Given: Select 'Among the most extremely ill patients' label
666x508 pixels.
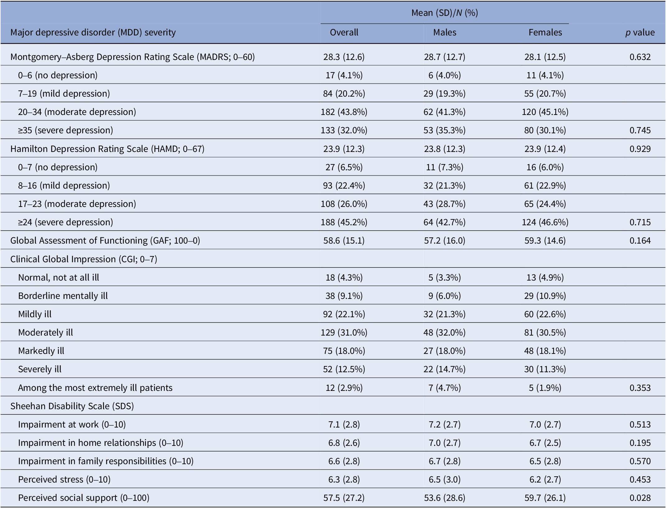Looking at the screenshot, I should 95,388.
